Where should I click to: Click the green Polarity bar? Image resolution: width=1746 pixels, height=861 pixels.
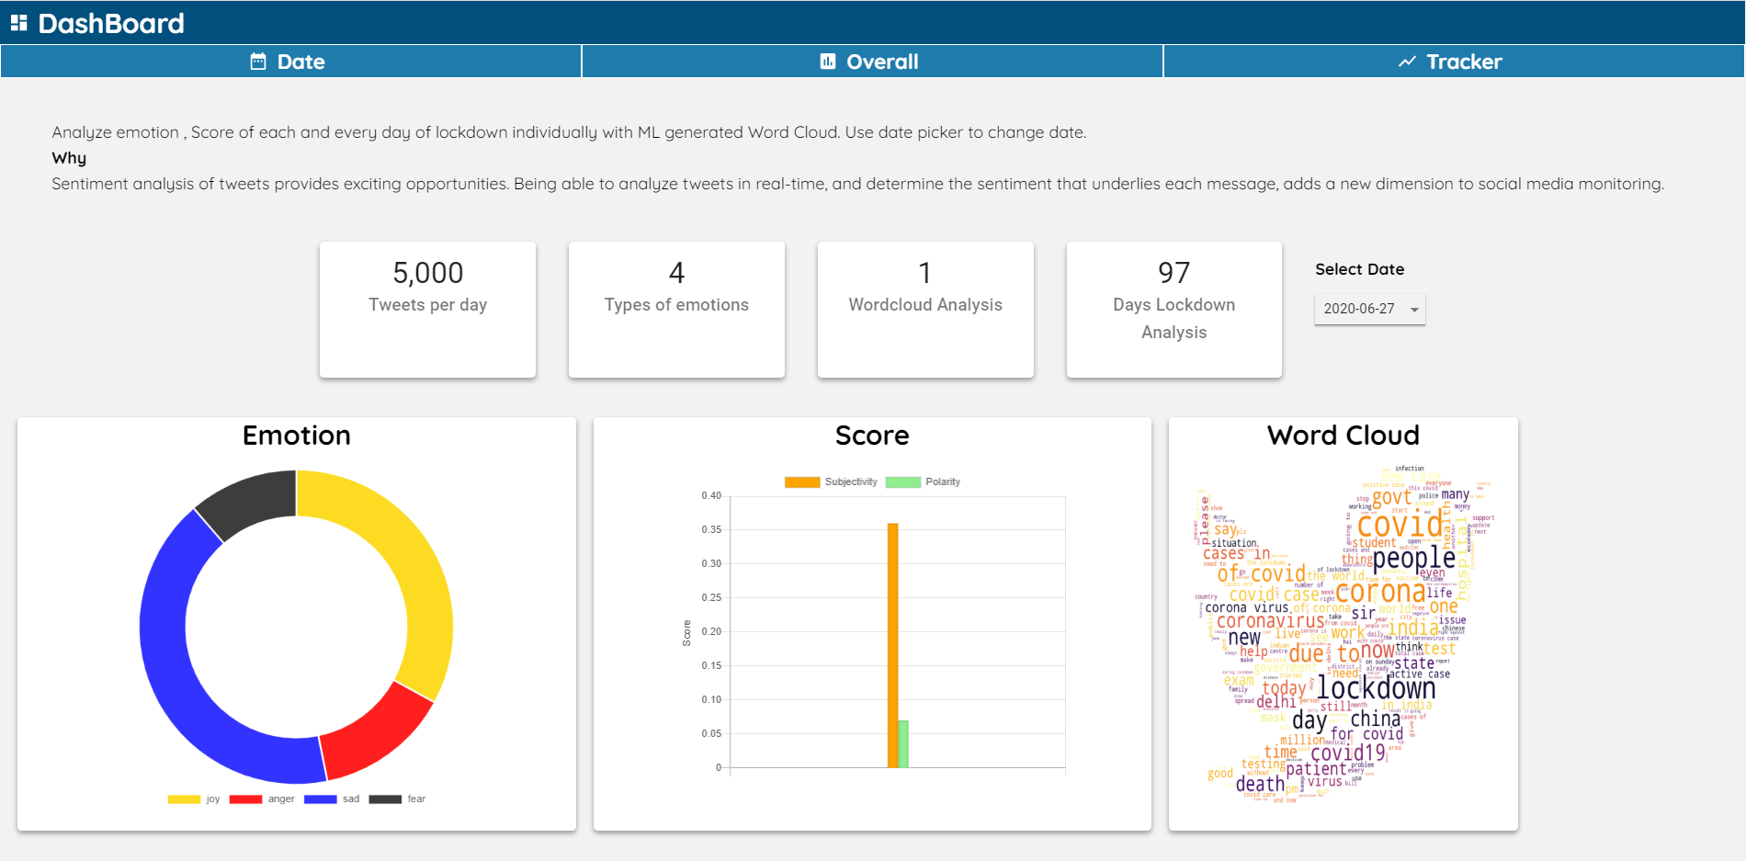tap(903, 743)
